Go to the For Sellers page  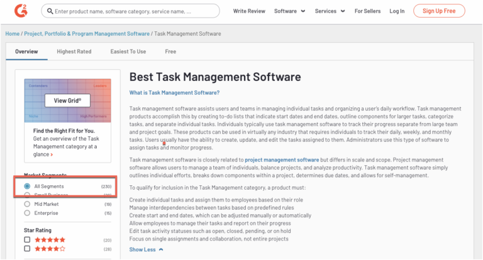[367, 11]
